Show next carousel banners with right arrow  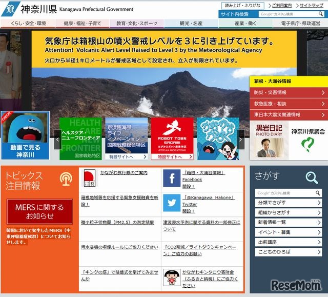coord(241,140)
